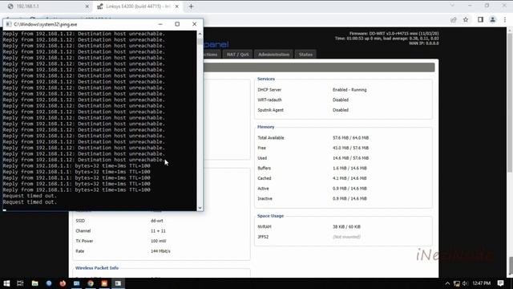
Task: Open Chrome side panel icon
Action: pyautogui.click(x=480, y=19)
